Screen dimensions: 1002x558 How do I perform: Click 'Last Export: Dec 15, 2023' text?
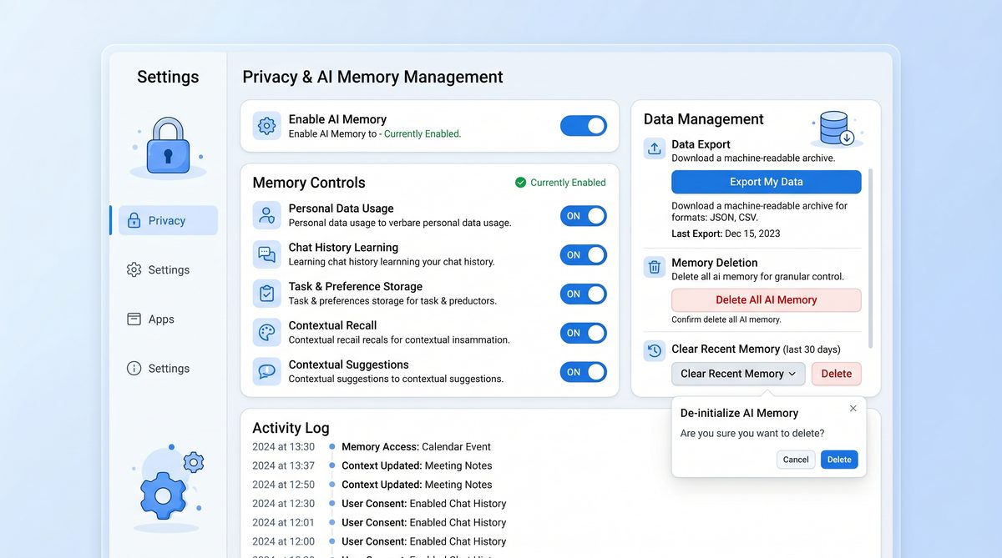tap(726, 234)
